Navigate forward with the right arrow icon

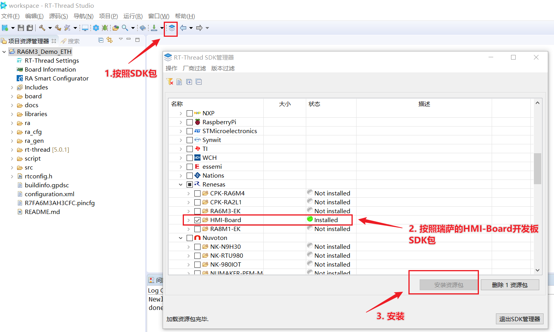click(x=199, y=28)
